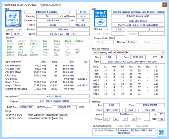Click the Intel Core i5 CPU logo

coord(13,18)
